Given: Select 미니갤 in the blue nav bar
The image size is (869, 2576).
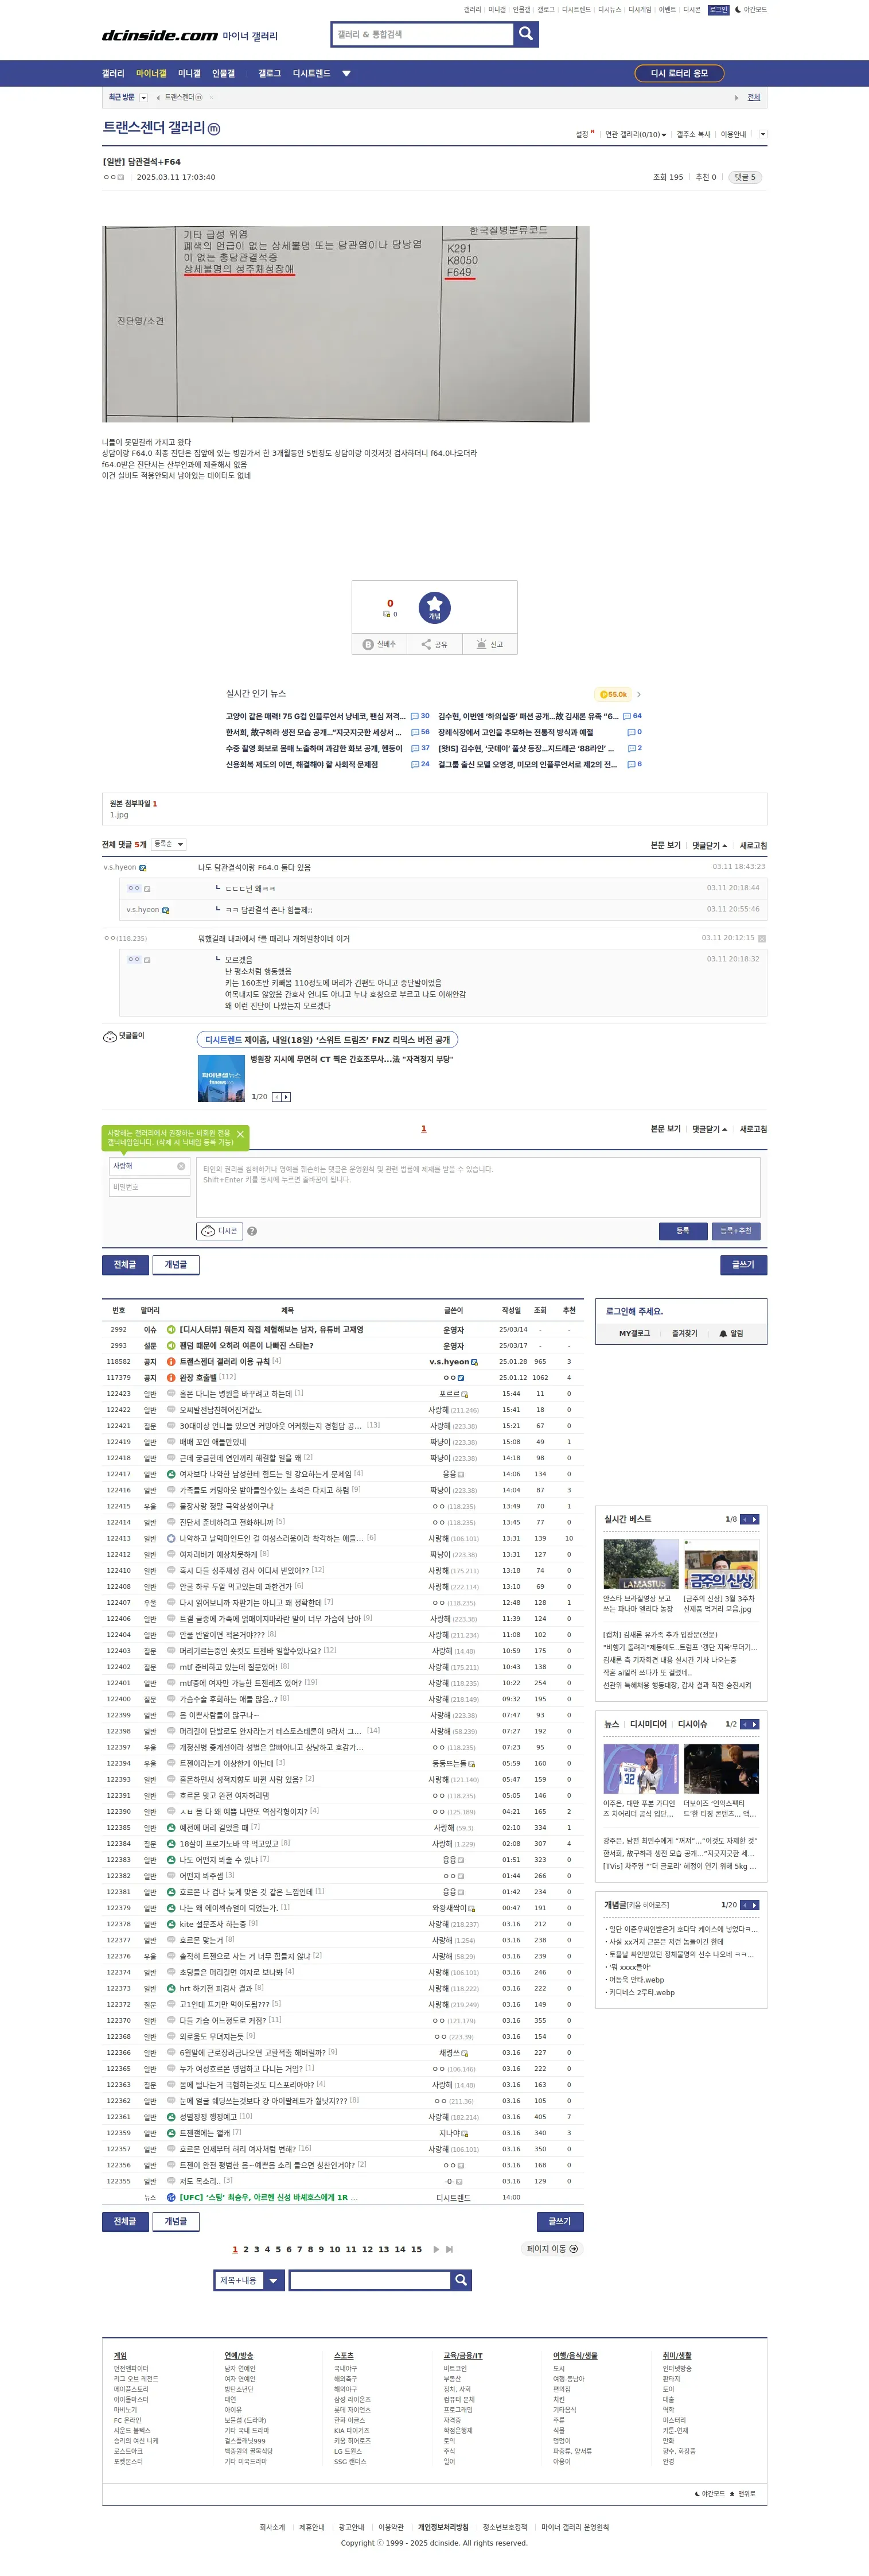Looking at the screenshot, I should coord(189,74).
